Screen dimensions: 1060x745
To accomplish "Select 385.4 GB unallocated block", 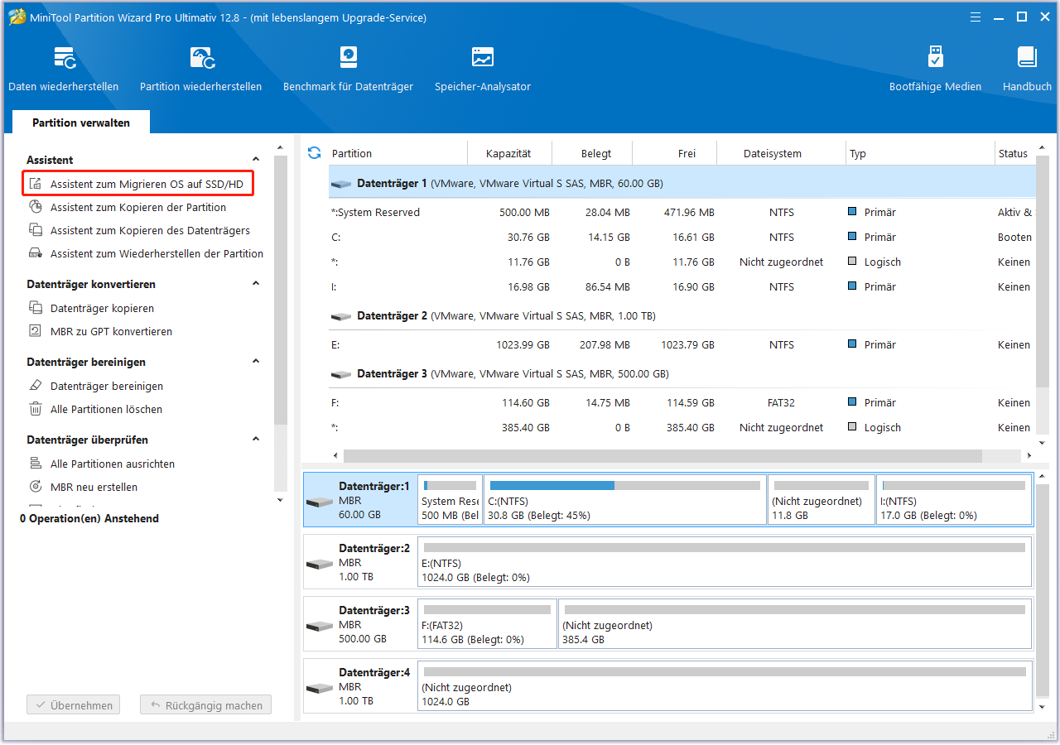I will tap(795, 624).
